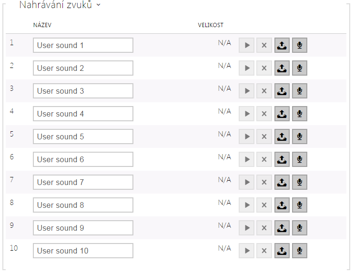Screen dimensions: 354x273
Task: Delete User sound 2 with X button
Action: pos(264,68)
